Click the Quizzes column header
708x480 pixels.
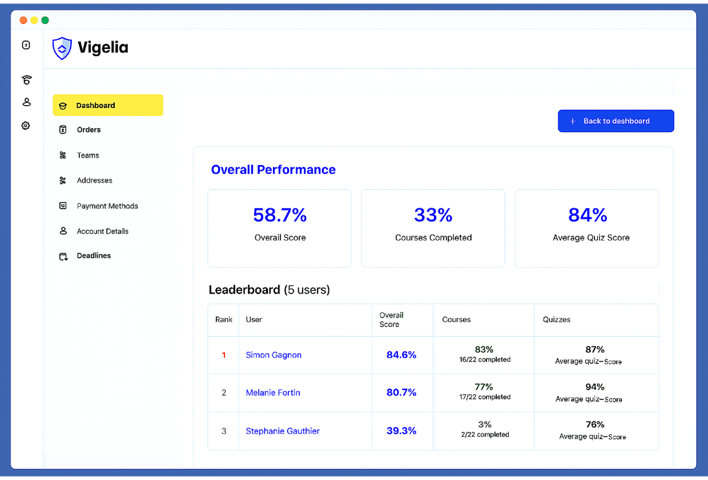click(557, 319)
